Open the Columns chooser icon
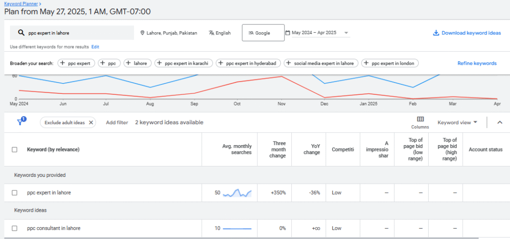Image resolution: width=510 pixels, height=239 pixels. [420, 119]
